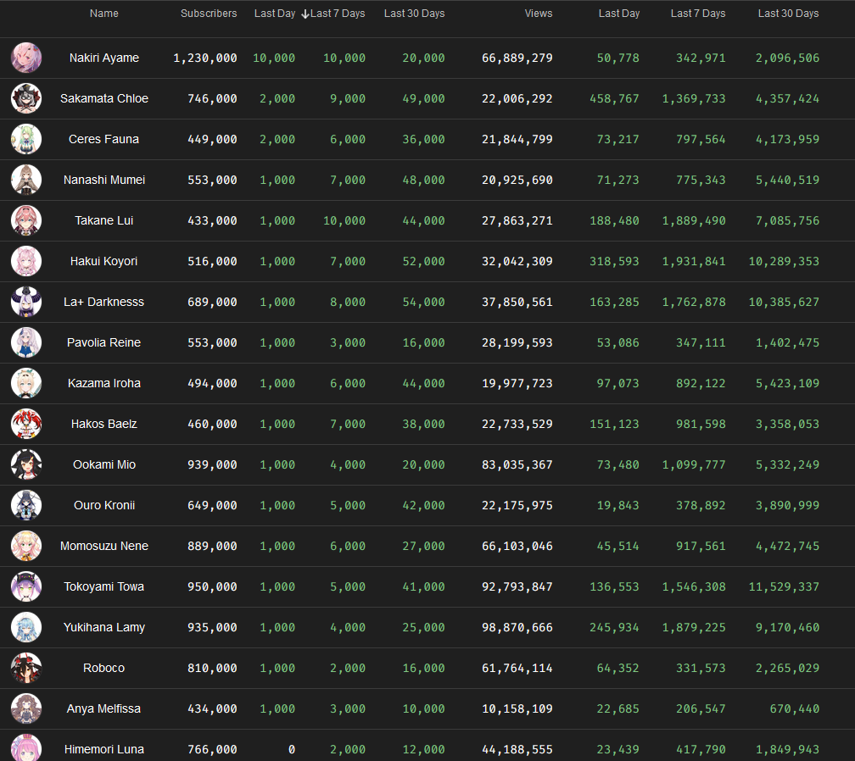The height and width of the screenshot is (761, 855).
Task: Click Tokoyami Towa's avatar thumbnail
Action: (26, 586)
